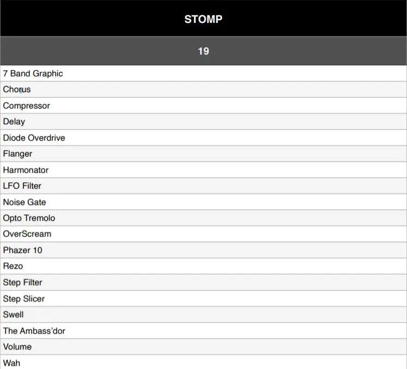Select the Rezo effect row
This screenshot has height=369, width=407.
13,266
